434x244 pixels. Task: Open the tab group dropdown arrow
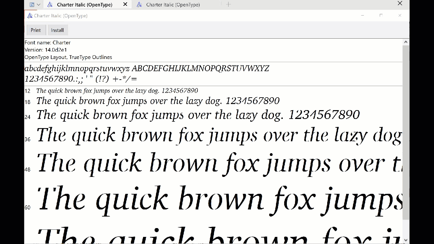[x=38, y=5]
